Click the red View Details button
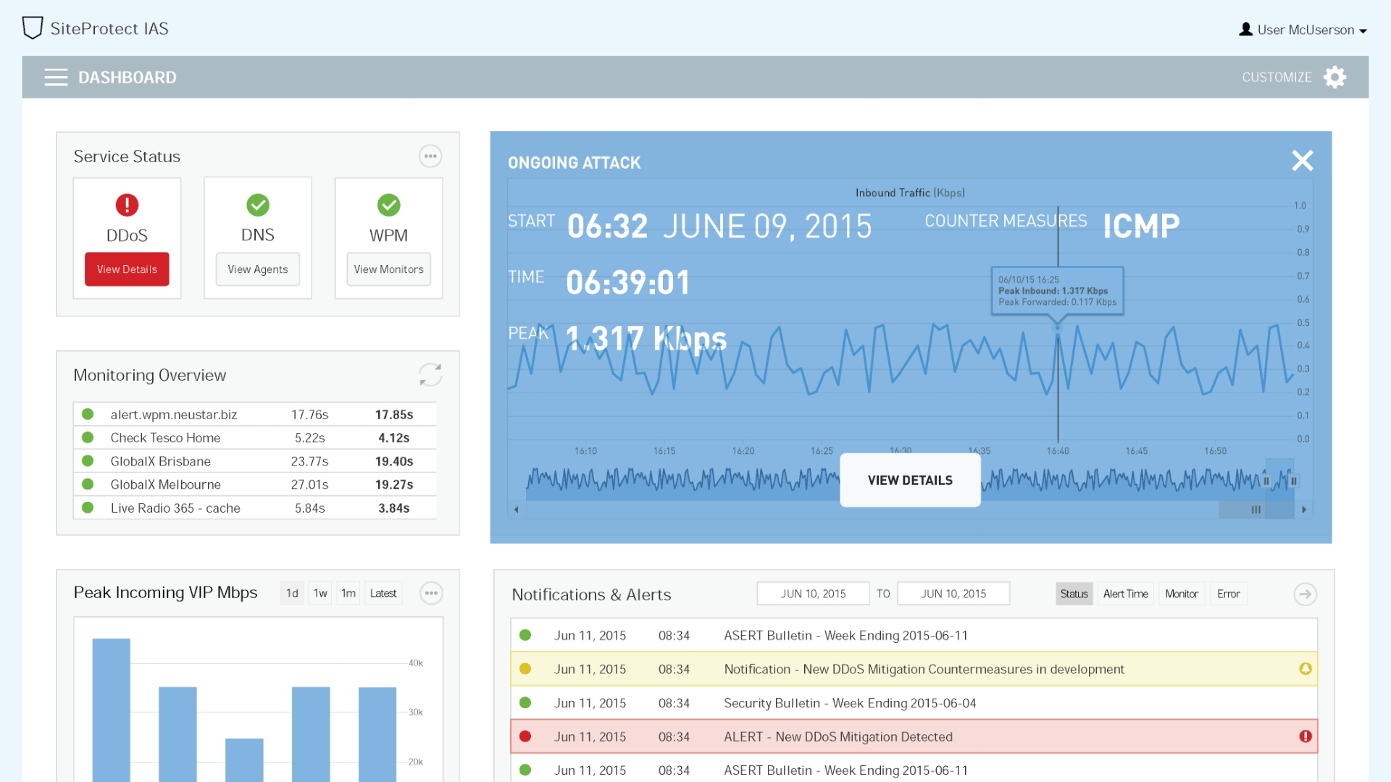This screenshot has height=782, width=1391. tap(127, 269)
